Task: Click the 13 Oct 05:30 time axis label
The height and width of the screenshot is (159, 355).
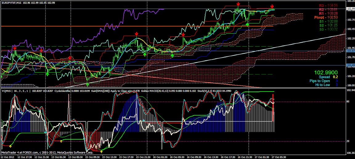Action: point(76,157)
